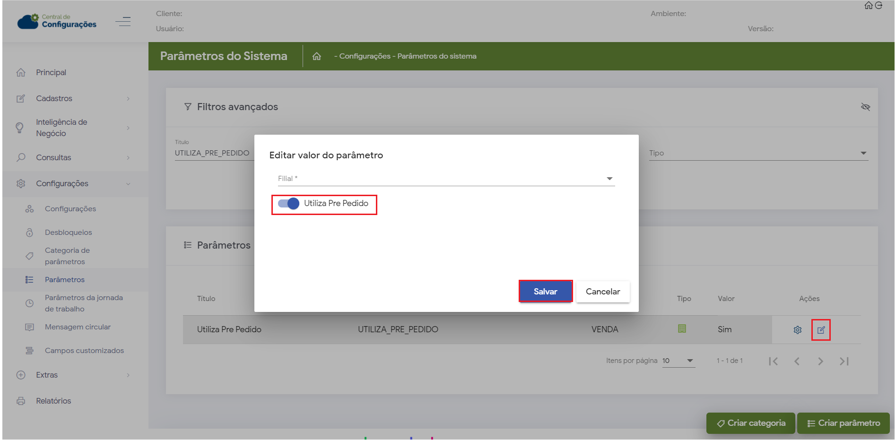Click the Cadastros edit icon in sidebar
Viewport: 896px width, 440px height.
(x=21, y=98)
